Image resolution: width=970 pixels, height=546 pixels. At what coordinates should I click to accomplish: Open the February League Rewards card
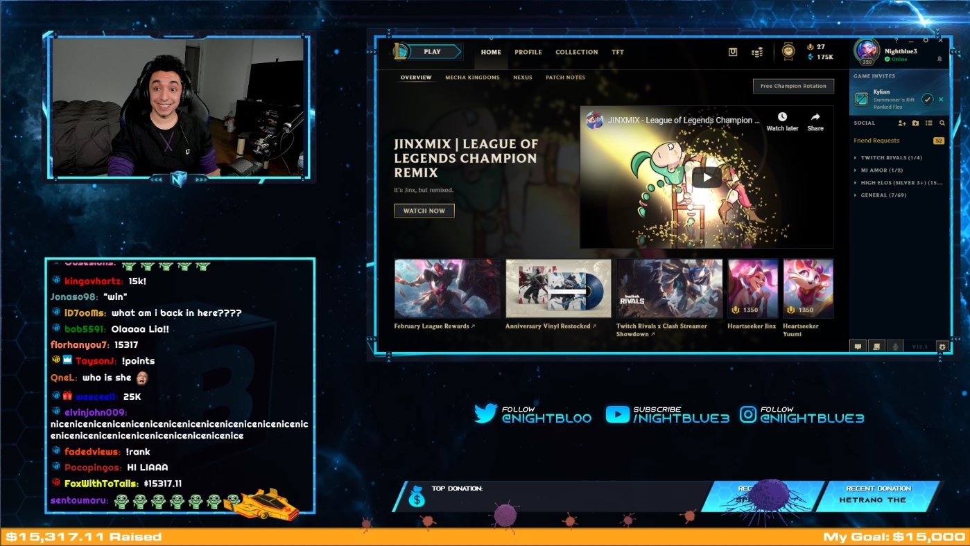[447, 294]
